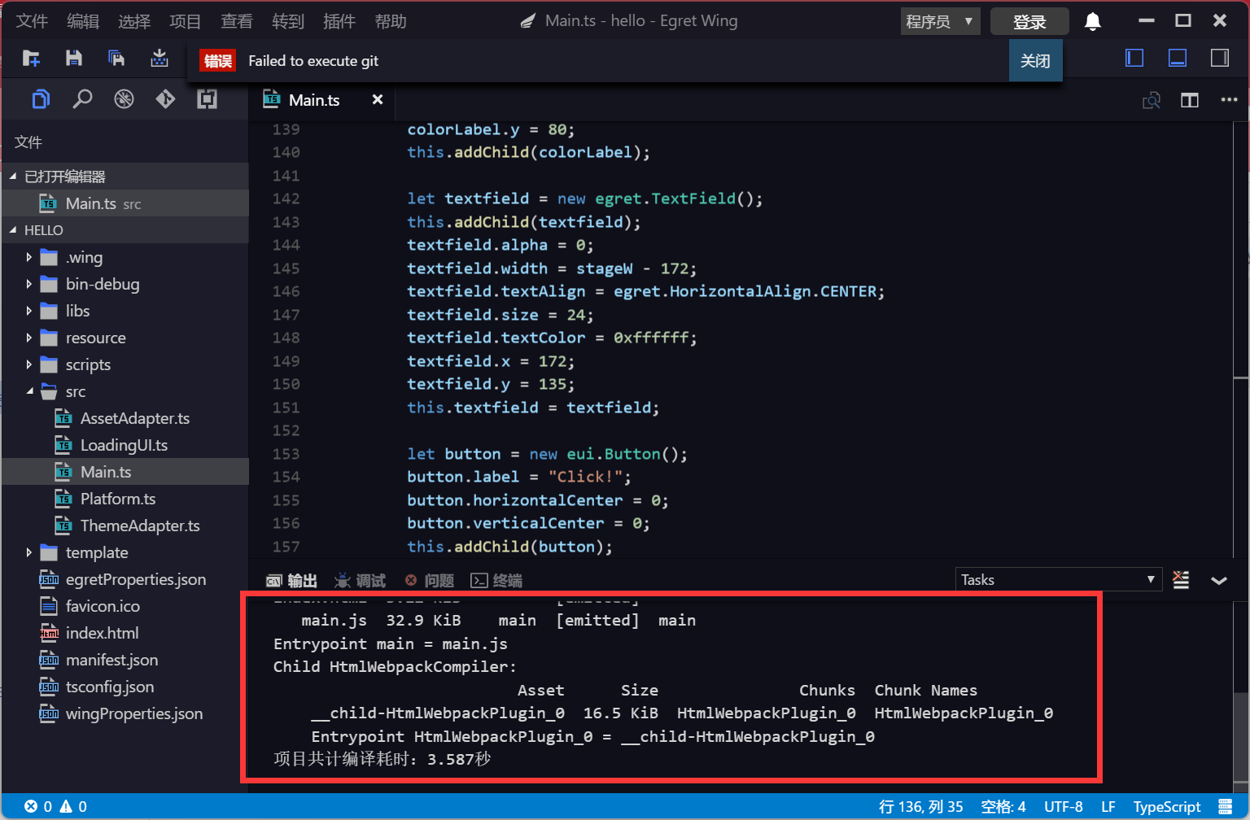Open tsconfig.json in file tree
The image size is (1250, 820).
pyautogui.click(x=109, y=687)
